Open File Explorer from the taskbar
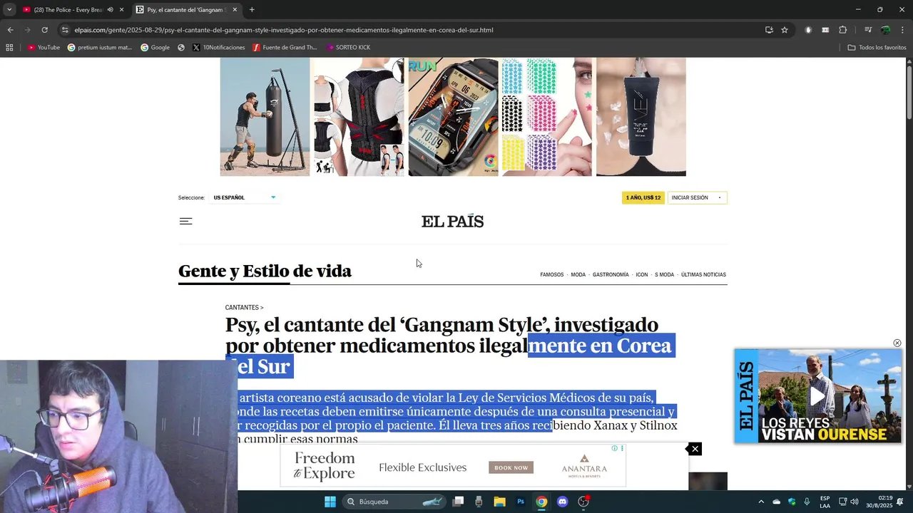This screenshot has height=513, width=913. tap(499, 502)
